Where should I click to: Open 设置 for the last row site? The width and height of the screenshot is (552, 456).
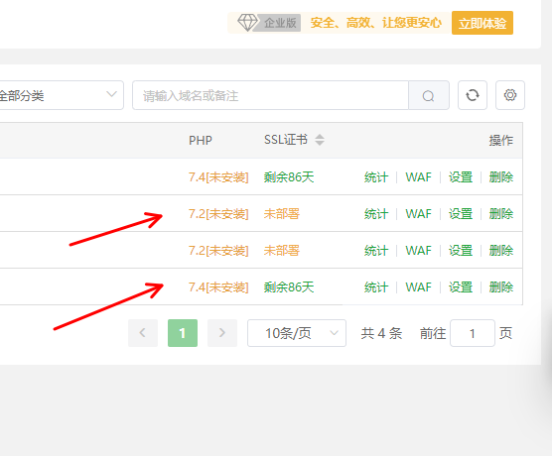pyautogui.click(x=461, y=287)
